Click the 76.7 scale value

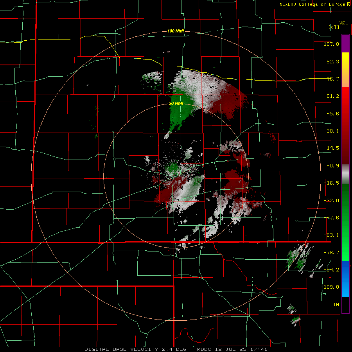click(333, 79)
